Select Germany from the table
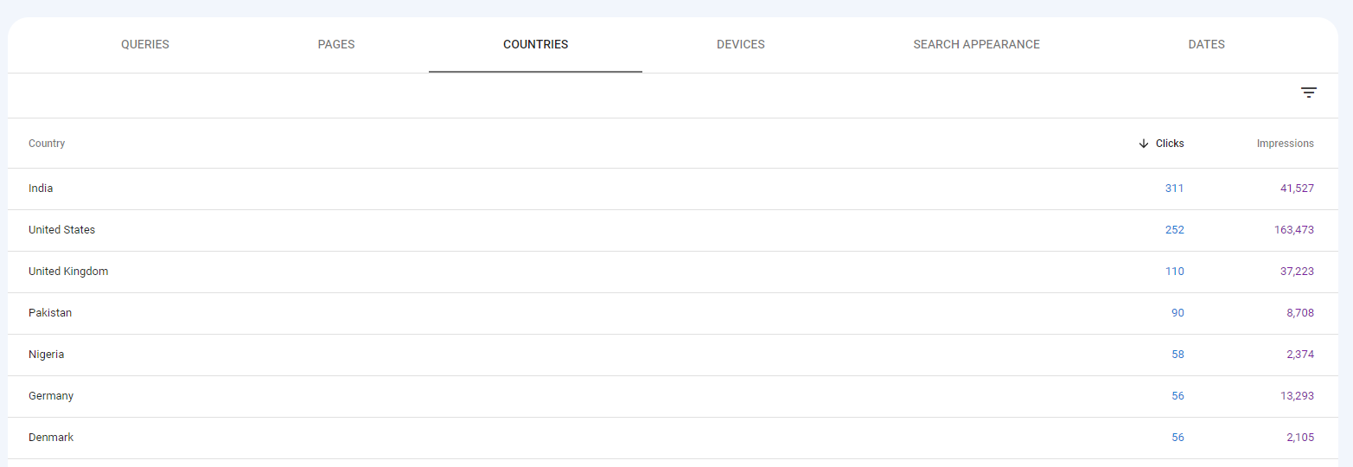 (x=51, y=396)
